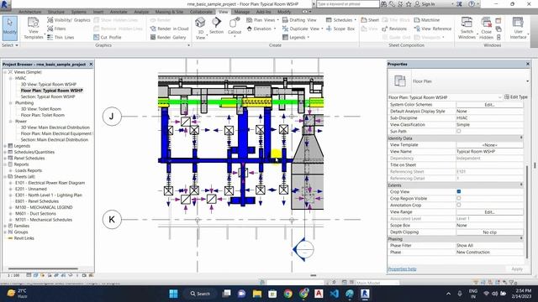Activate the Section tool
Screen dimensions: 538x302
[x=217, y=26]
